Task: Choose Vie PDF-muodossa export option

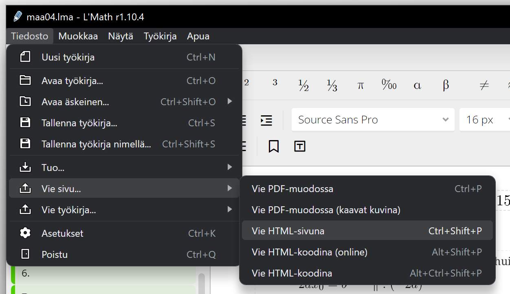Action: pyautogui.click(x=367, y=189)
